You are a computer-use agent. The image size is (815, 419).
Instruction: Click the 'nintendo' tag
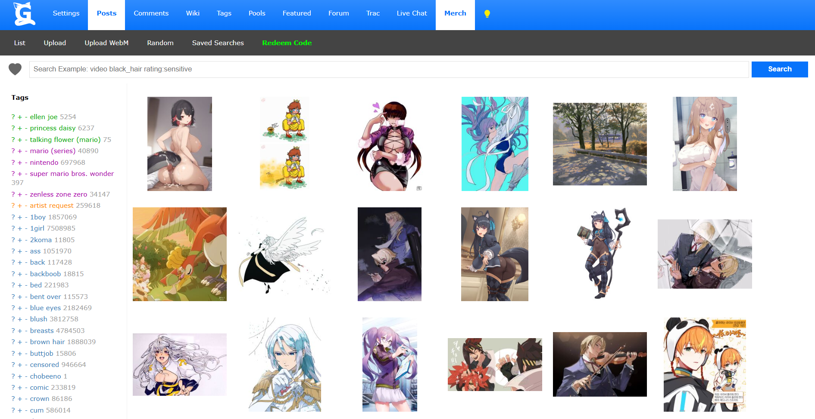[44, 163]
